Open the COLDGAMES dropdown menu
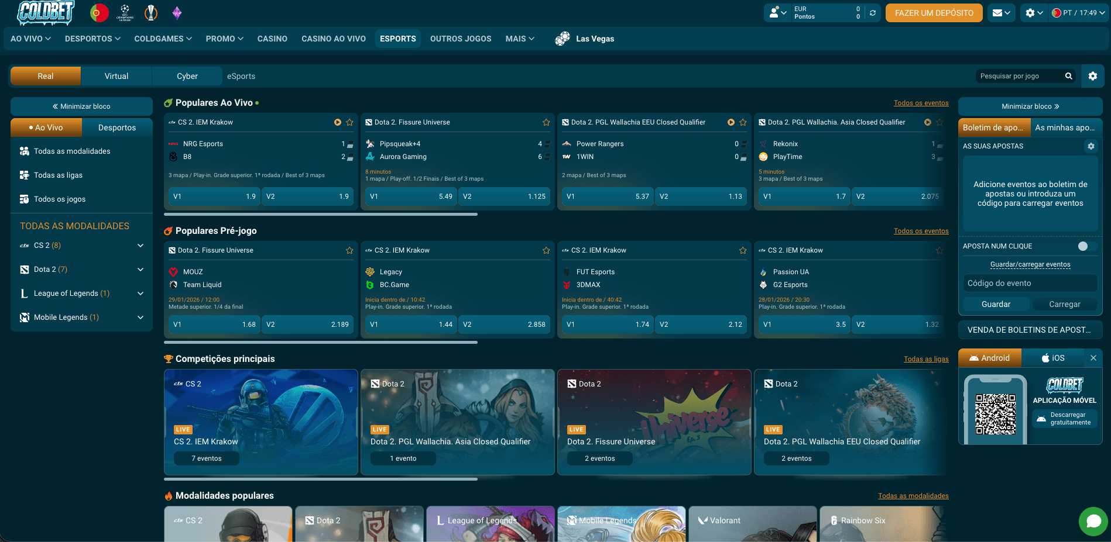The width and height of the screenshot is (1111, 542). tap(163, 39)
